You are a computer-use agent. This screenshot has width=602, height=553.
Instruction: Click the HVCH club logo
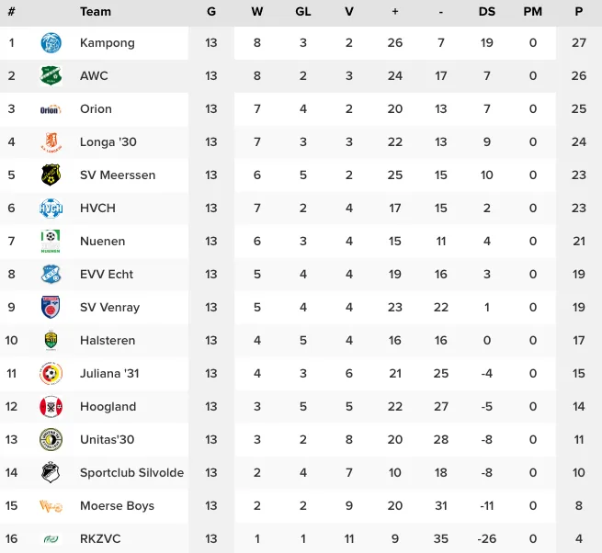coord(51,209)
